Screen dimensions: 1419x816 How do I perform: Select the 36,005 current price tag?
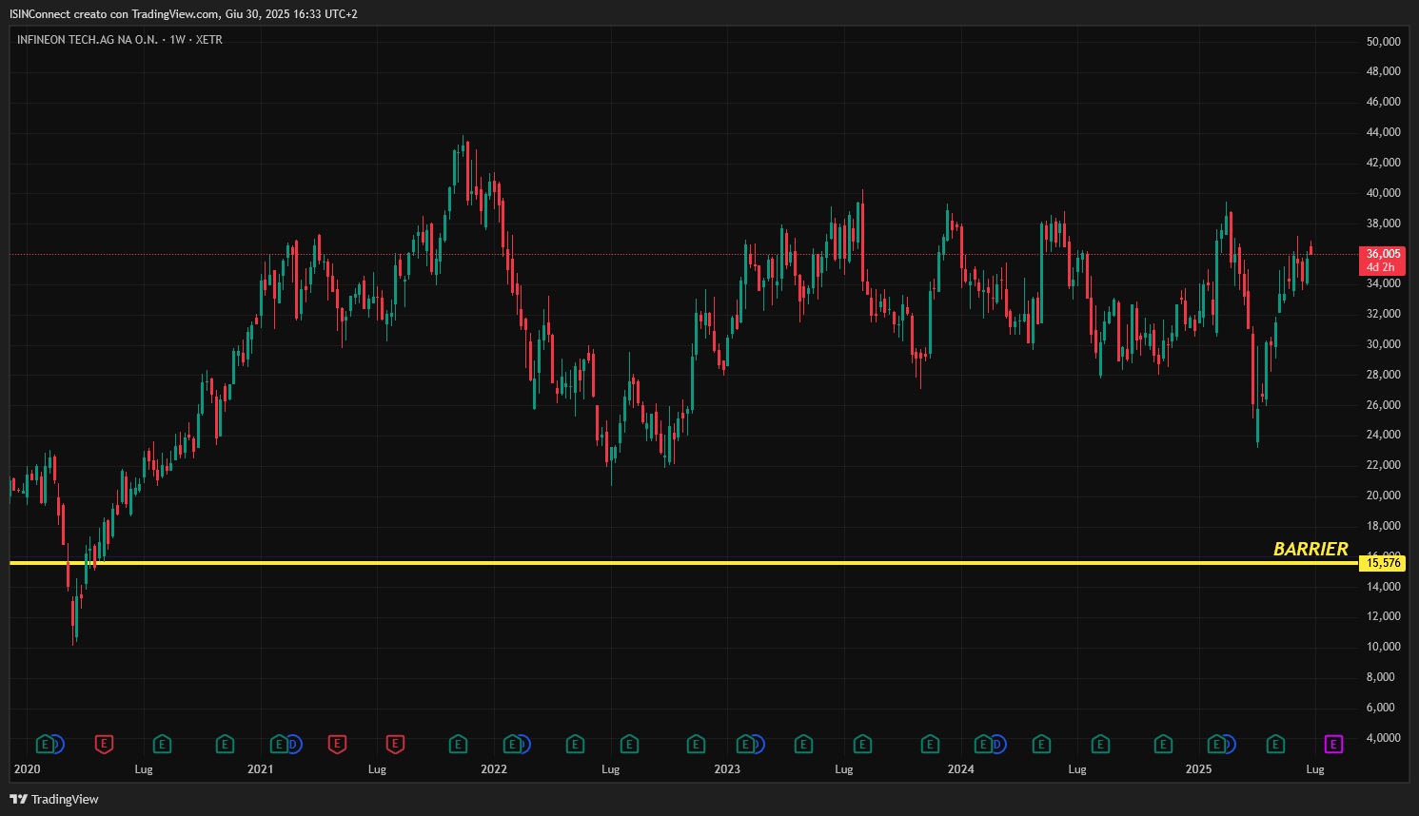[x=1383, y=254]
